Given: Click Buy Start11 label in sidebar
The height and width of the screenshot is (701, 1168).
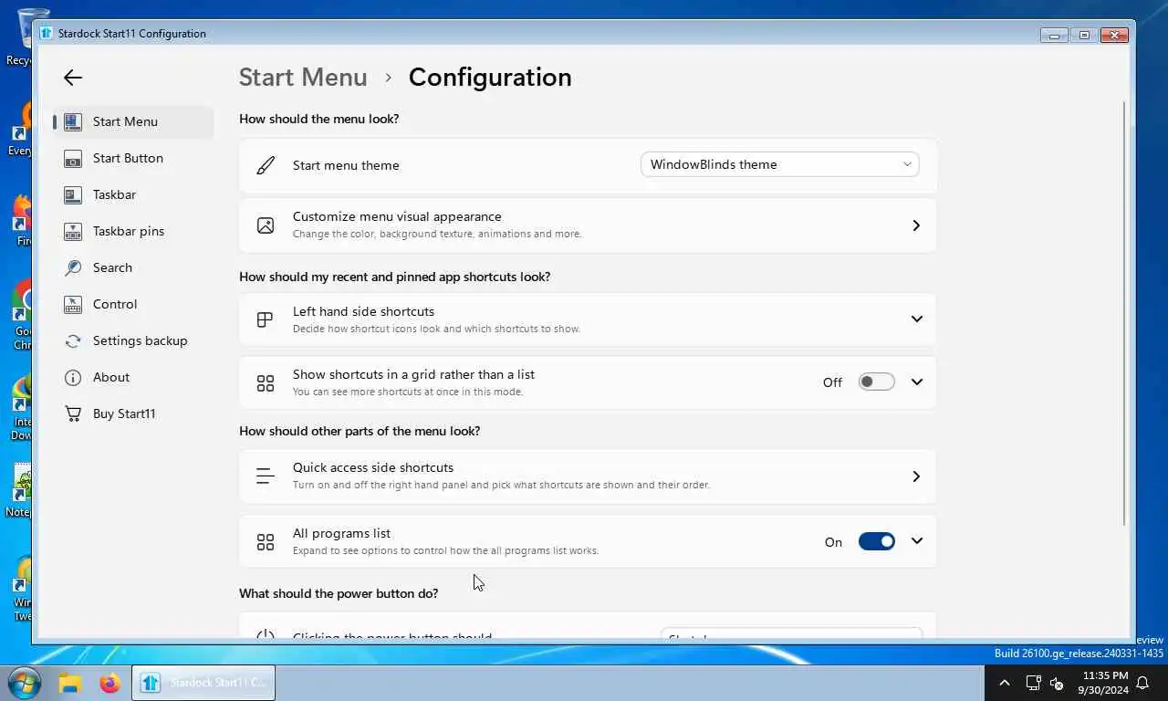Looking at the screenshot, I should pyautogui.click(x=124, y=413).
